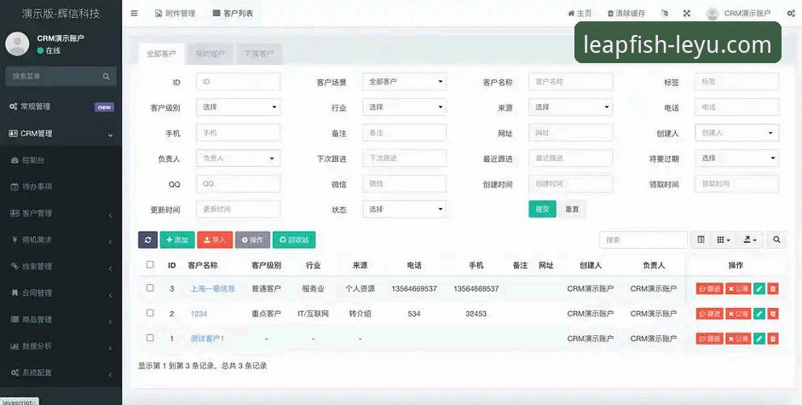Click 公海 button for customer 1234

pos(738,314)
